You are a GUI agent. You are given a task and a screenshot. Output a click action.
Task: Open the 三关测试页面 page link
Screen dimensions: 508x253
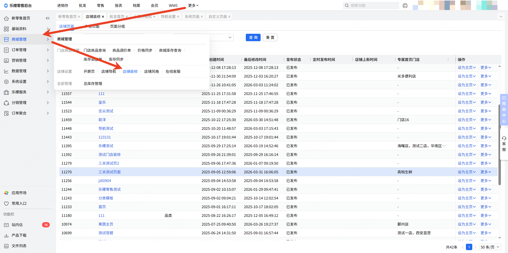pos(109,172)
